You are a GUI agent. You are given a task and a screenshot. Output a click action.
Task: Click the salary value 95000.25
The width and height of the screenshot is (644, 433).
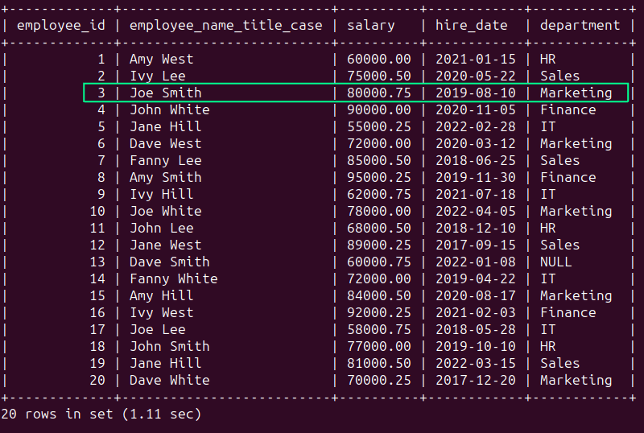[x=379, y=177]
